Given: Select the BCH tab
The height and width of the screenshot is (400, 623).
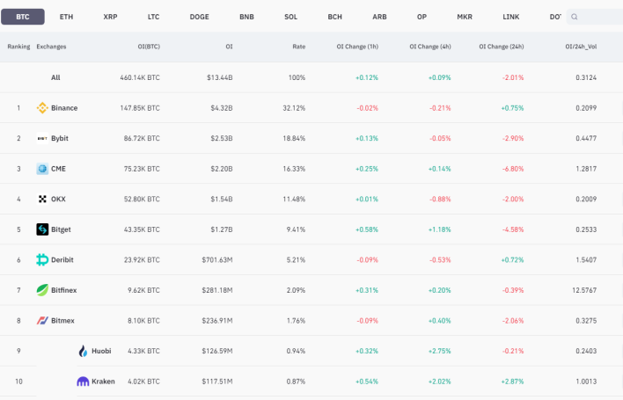Looking at the screenshot, I should [x=334, y=17].
